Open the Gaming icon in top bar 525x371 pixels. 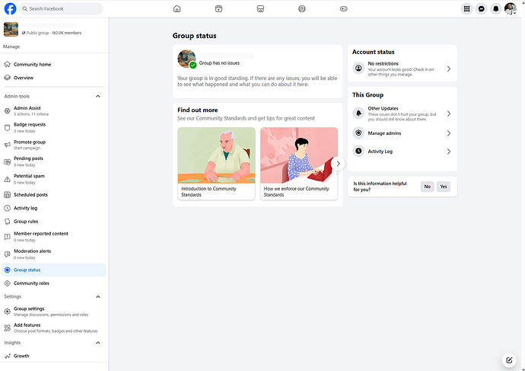[343, 9]
